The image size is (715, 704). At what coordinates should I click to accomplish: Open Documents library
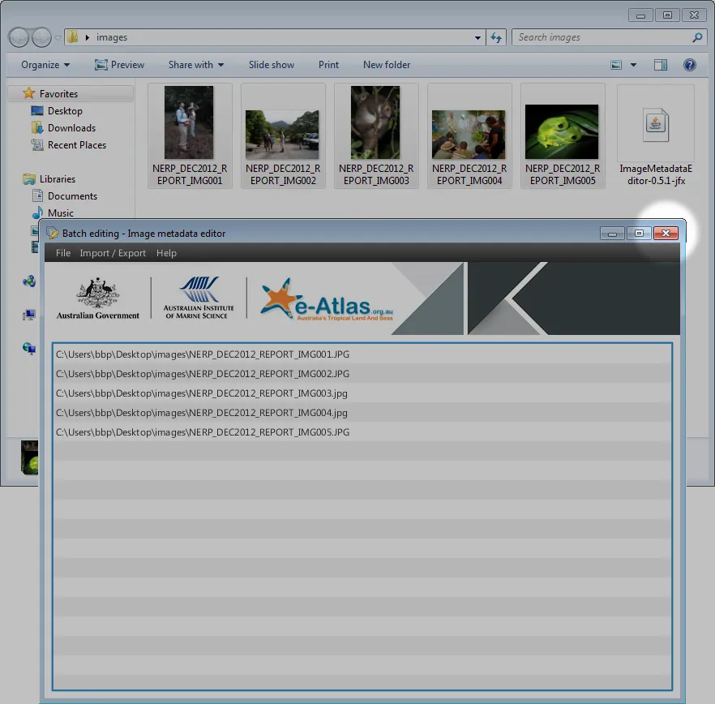click(x=72, y=195)
